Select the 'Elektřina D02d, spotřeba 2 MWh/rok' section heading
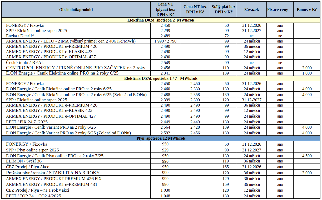322x200 pixels. pos(161,20)
